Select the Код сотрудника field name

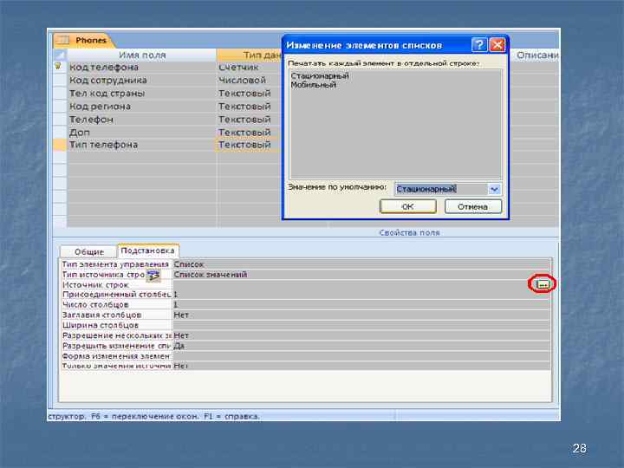coord(108,80)
